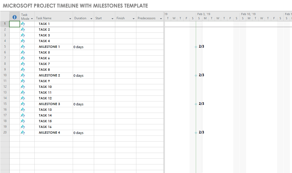292x173 pixels.
Task: Click the task mode icon for TASK 16
Action: point(23,127)
